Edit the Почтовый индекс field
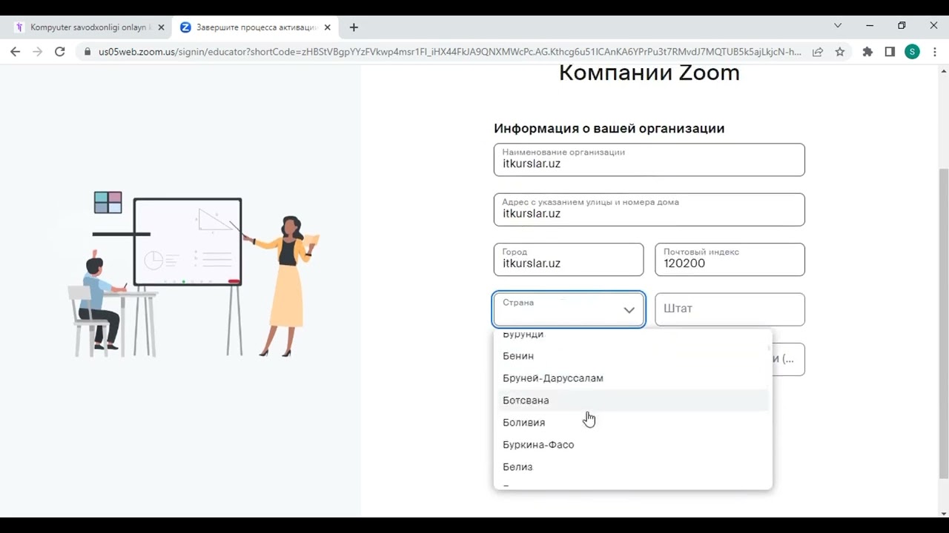This screenshot has width=949, height=533. coord(730,260)
